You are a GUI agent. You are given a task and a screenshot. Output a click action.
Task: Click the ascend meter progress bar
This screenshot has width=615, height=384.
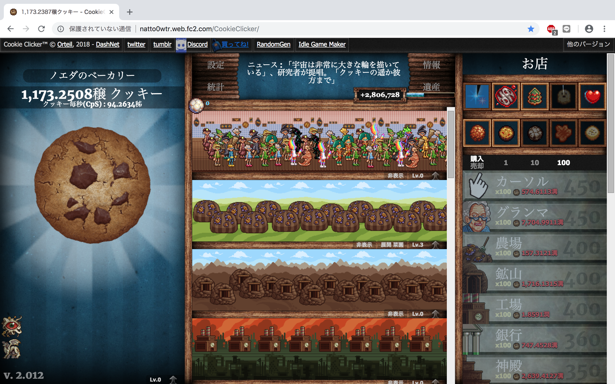(430, 95)
